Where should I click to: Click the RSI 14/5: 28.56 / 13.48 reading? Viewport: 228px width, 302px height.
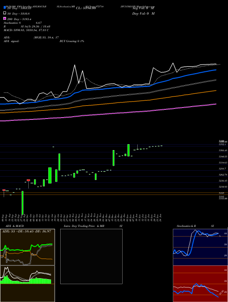[x=27, y=27]
